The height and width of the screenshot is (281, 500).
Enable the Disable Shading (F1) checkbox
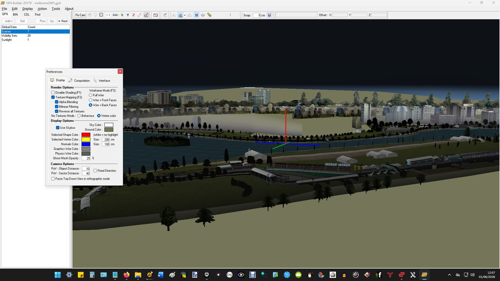(53, 92)
